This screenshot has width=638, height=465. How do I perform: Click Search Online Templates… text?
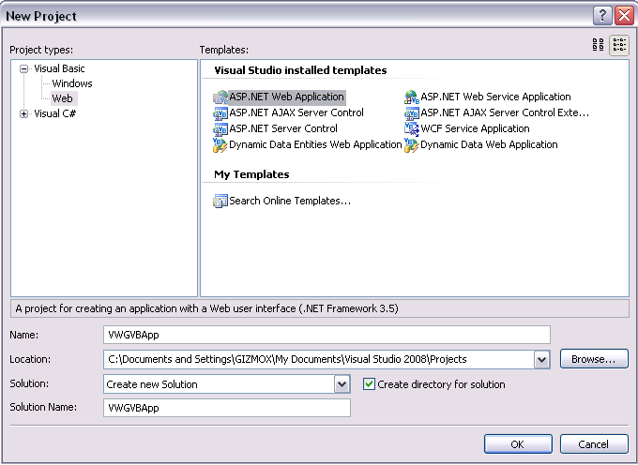point(290,201)
